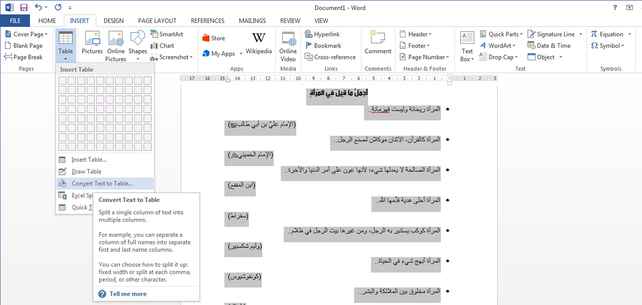
Task: Open the WordArt dropdown
Action: [x=514, y=46]
